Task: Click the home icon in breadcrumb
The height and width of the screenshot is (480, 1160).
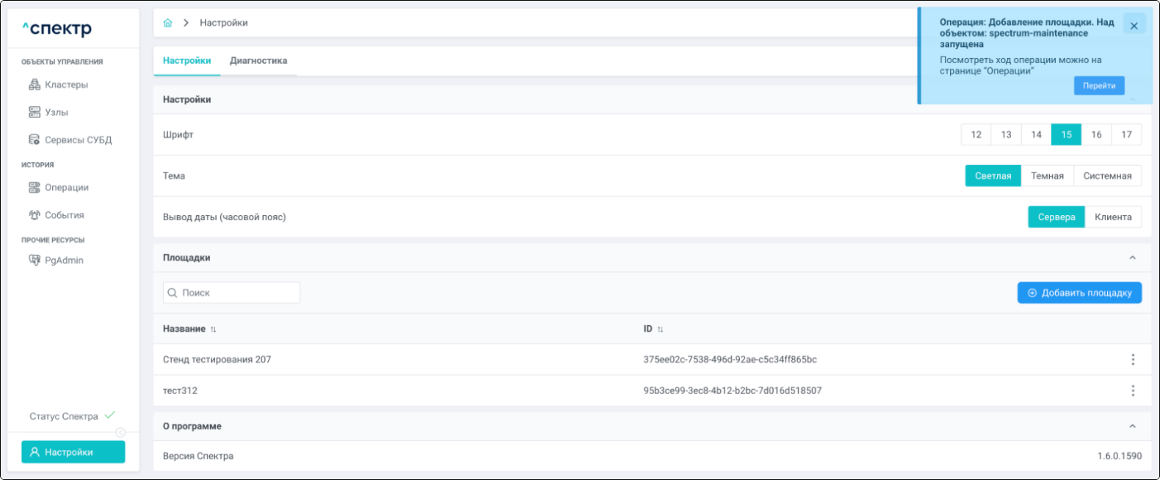Action: (167, 23)
